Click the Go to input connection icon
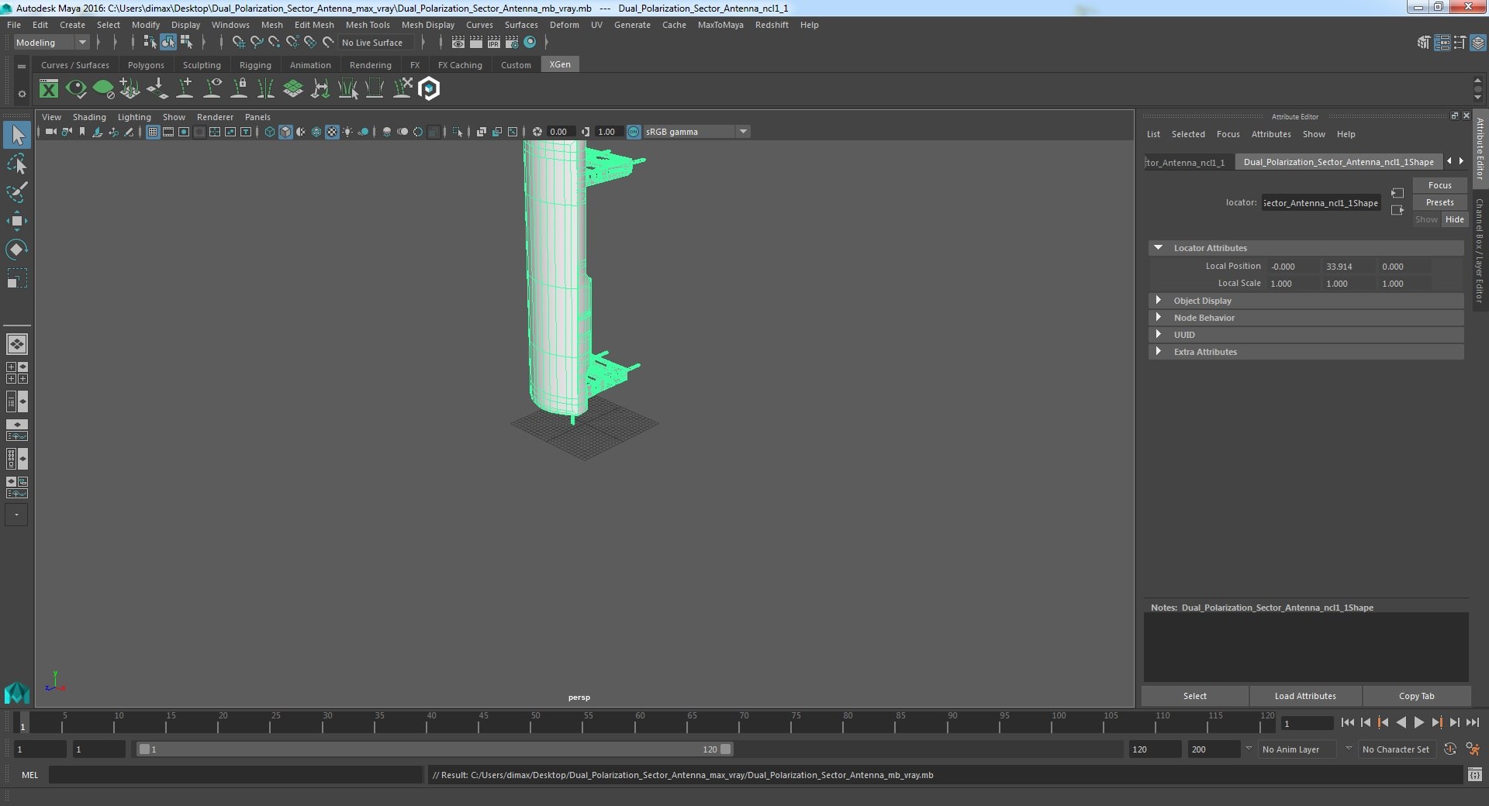 coord(1397,193)
